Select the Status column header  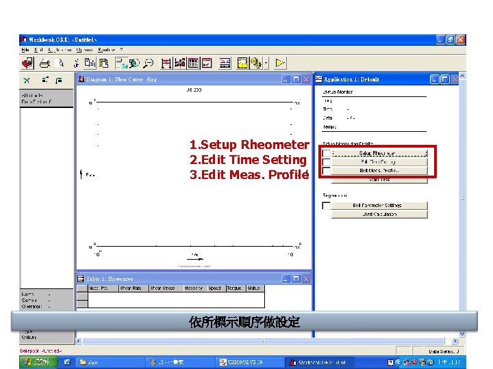pyautogui.click(x=255, y=288)
